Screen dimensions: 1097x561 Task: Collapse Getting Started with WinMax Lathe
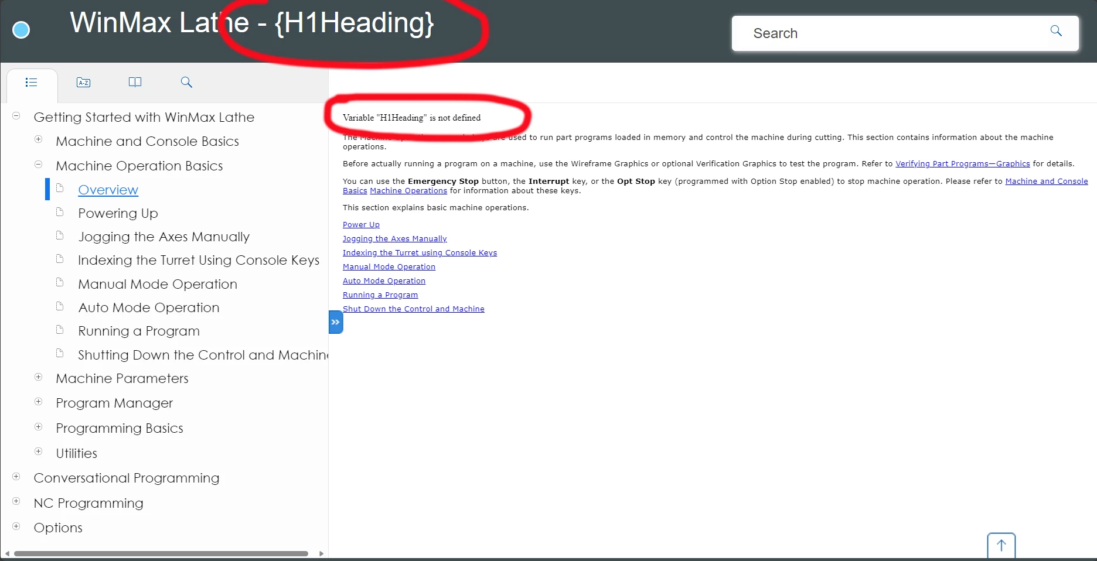click(16, 116)
